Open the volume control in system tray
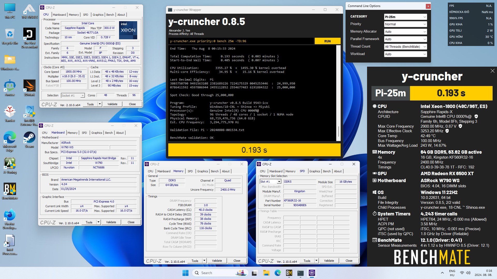The image size is (497, 279). point(468,273)
